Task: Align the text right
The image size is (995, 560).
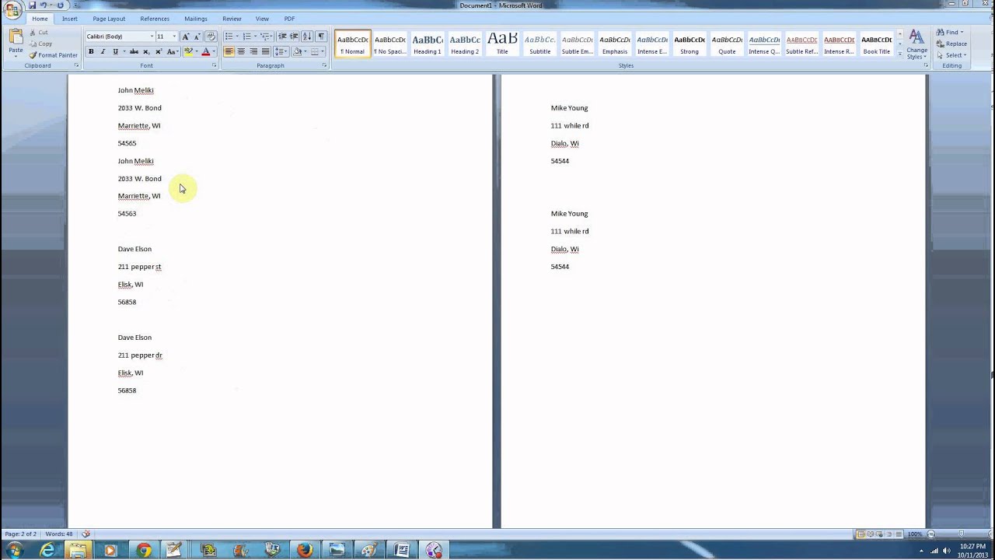Action: tap(253, 52)
